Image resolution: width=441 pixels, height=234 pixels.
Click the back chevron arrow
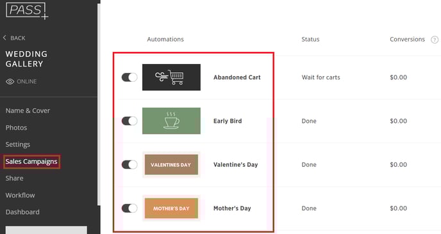click(4, 38)
